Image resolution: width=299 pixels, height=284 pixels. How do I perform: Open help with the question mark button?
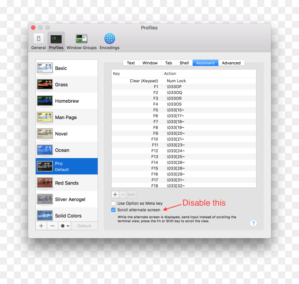(253, 223)
